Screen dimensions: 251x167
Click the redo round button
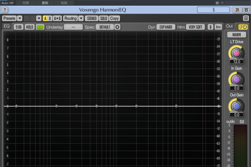pyautogui.click(x=33, y=18)
